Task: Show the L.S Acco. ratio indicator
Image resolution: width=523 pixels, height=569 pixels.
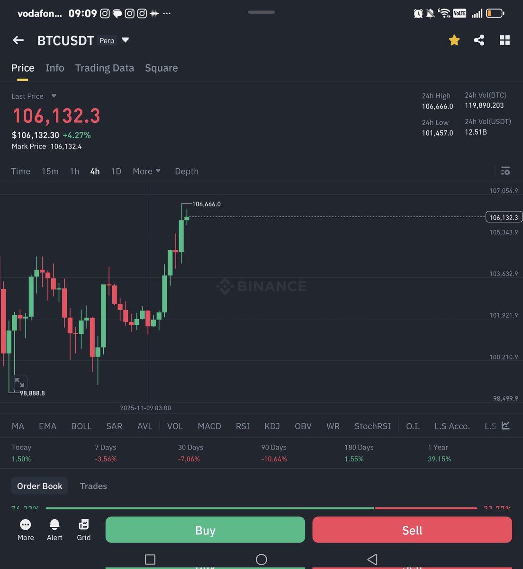Action: [x=452, y=426]
